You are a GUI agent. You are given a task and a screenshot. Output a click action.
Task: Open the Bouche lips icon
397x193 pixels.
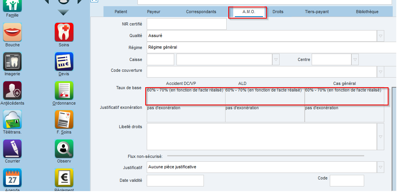(12, 32)
